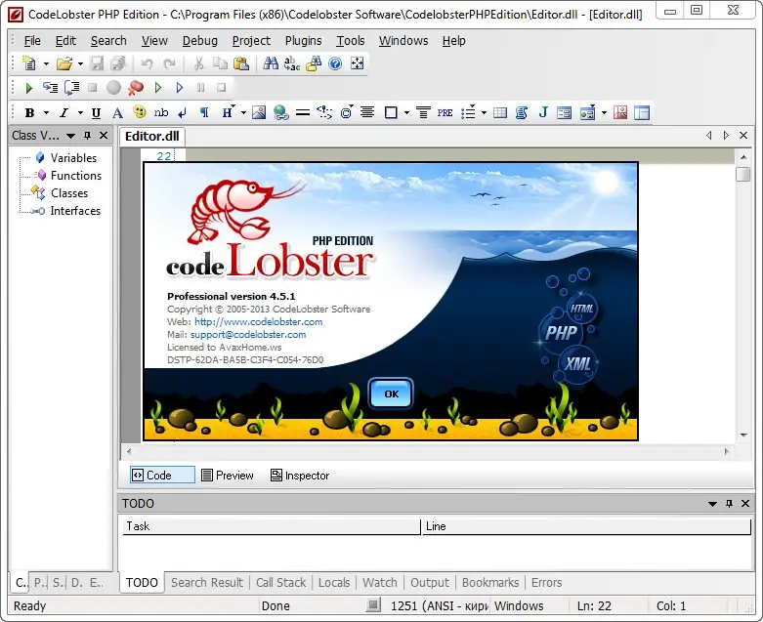Insert preformatted text with PRE icon

tap(445, 113)
